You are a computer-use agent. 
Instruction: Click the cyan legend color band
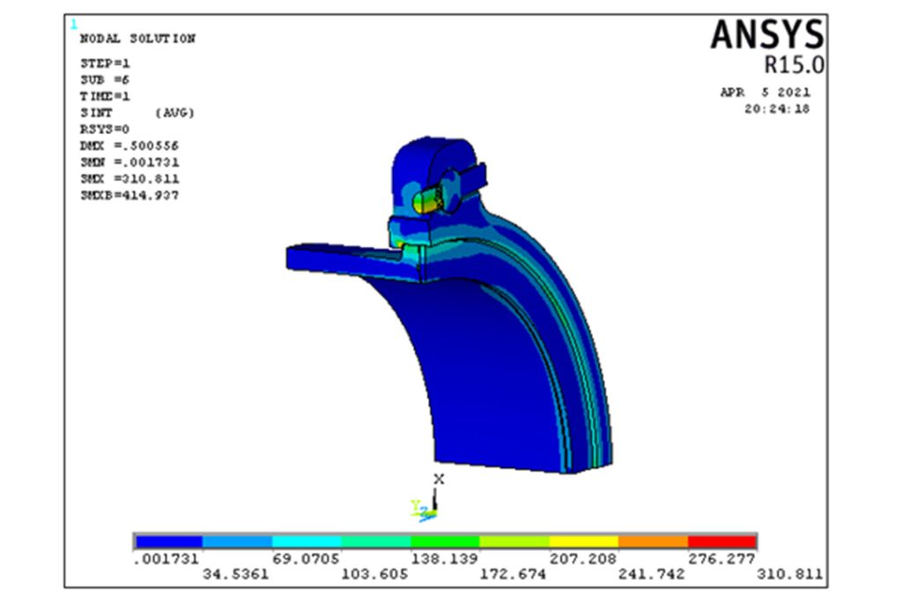click(306, 541)
